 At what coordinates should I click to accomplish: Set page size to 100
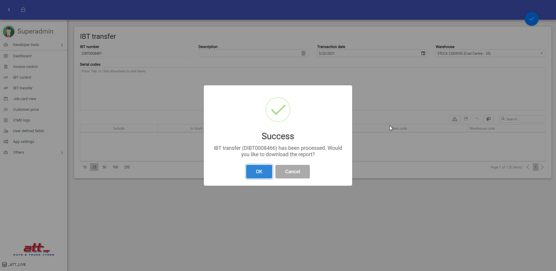(115, 167)
